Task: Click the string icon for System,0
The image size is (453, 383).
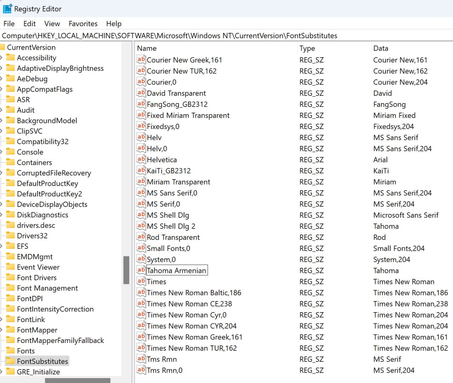Action: coord(141,259)
